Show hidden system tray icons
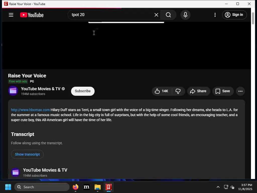This screenshot has height=193, width=257. point(218,187)
